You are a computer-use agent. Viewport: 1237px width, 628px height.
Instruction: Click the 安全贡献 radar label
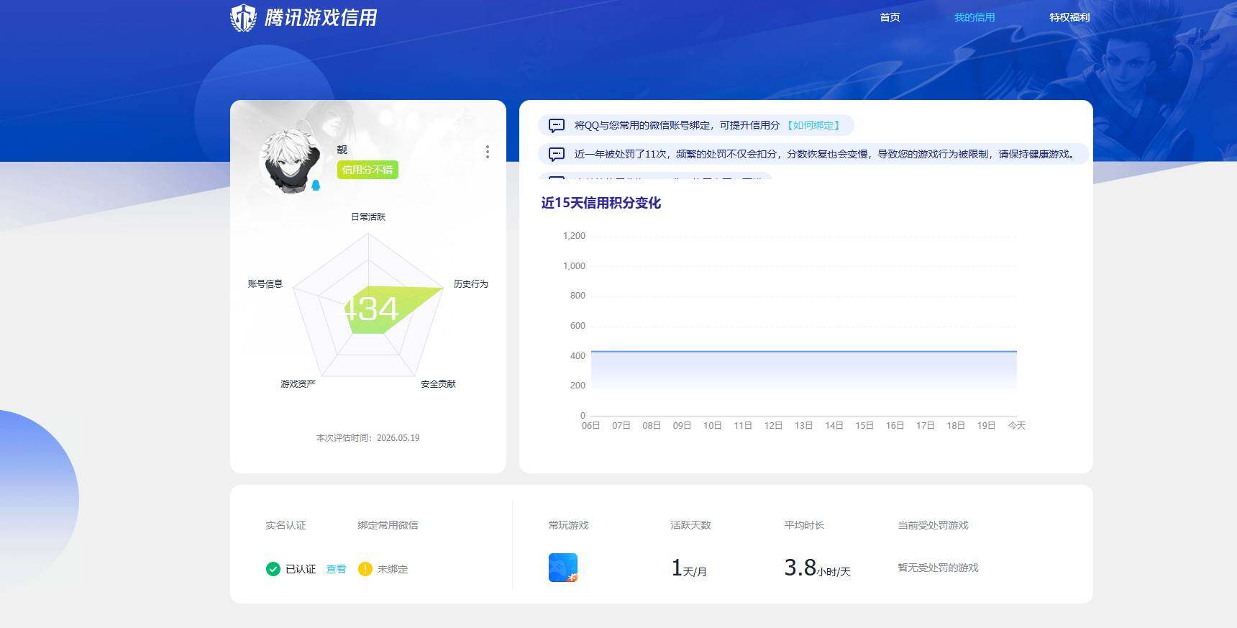click(x=438, y=383)
